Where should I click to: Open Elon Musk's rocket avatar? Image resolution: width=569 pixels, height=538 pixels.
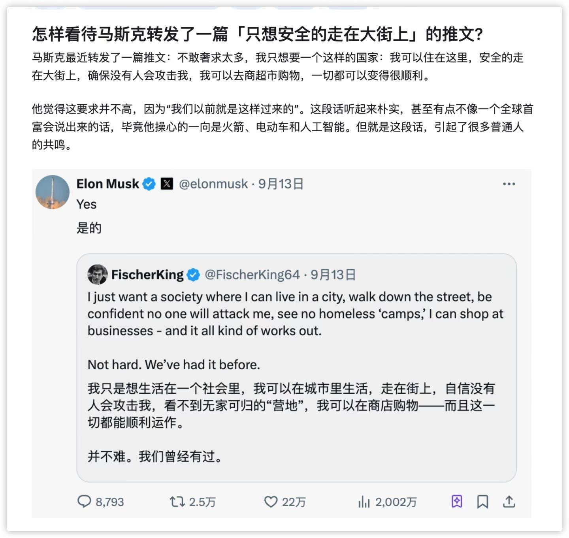coord(53,192)
